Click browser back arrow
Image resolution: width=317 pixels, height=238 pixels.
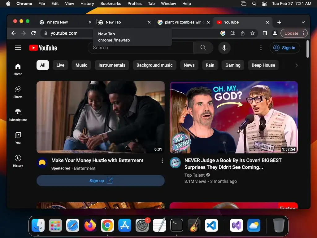(x=14, y=33)
